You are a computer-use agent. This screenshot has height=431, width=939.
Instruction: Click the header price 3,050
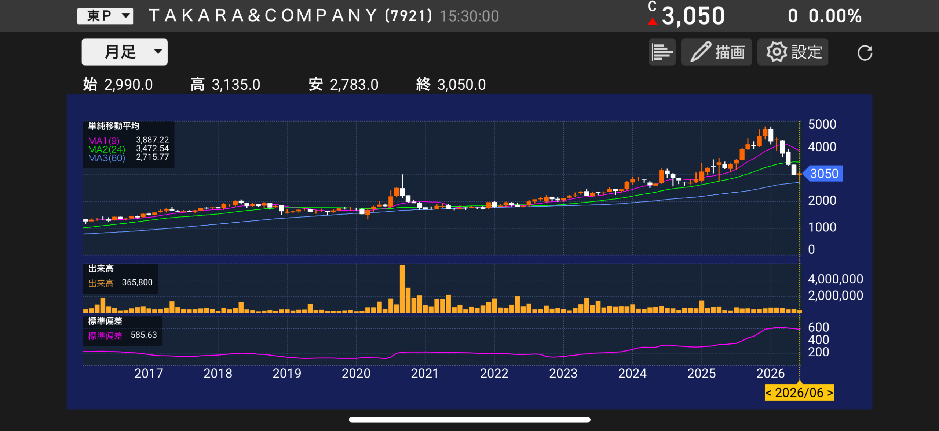[x=693, y=16]
